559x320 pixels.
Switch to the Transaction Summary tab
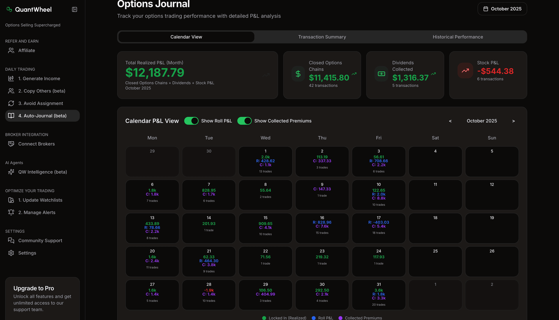(322, 37)
